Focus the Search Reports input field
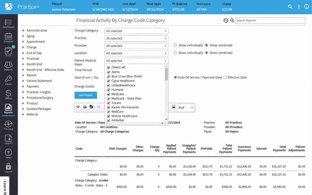The width and height of the screenshot is (312, 195). click(x=270, y=20)
